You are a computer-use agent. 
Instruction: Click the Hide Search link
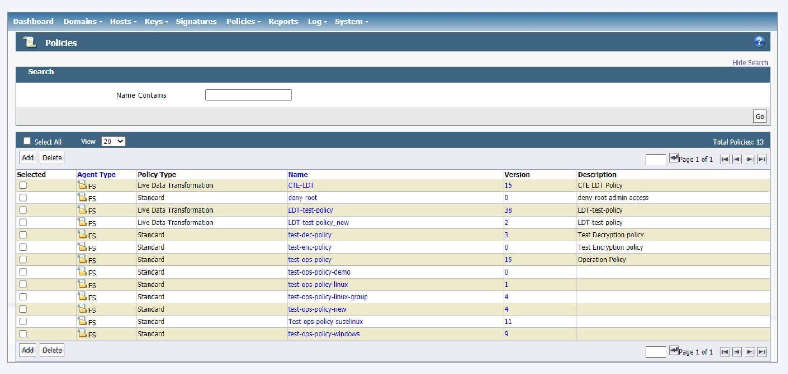[750, 62]
